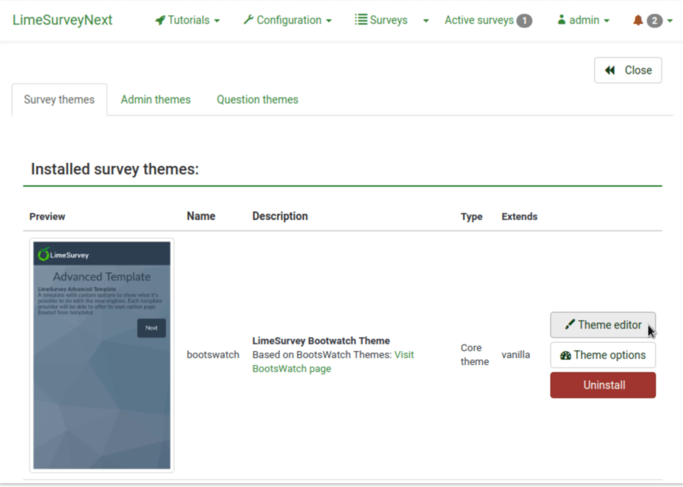
Task: Open the notifications bell icon
Action: (638, 20)
